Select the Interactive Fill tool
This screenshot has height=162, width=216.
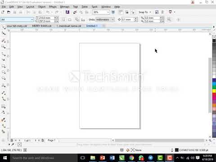pyautogui.click(x=3, y=126)
